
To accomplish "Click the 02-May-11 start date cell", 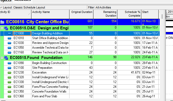I will coord(150,72).
